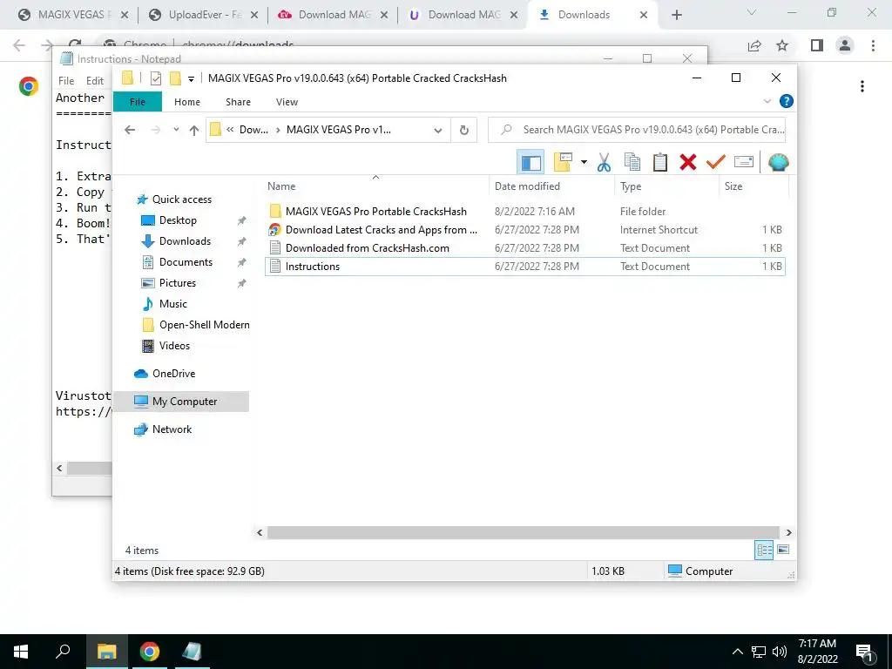Click the Cut scissors icon
892x669 pixels.
point(604,163)
